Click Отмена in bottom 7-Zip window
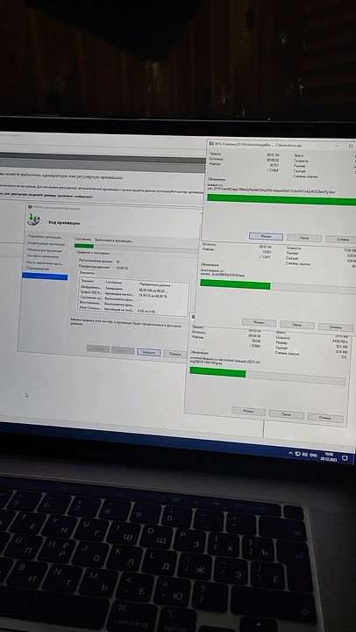Image resolution: width=356 pixels, height=632 pixels. [x=325, y=417]
